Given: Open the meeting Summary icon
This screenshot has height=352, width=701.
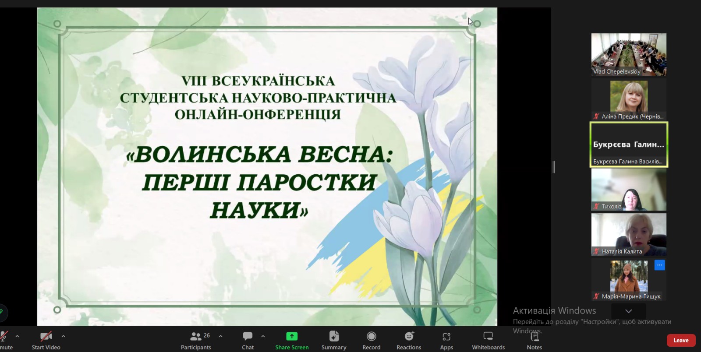Looking at the screenshot, I should click(x=334, y=336).
